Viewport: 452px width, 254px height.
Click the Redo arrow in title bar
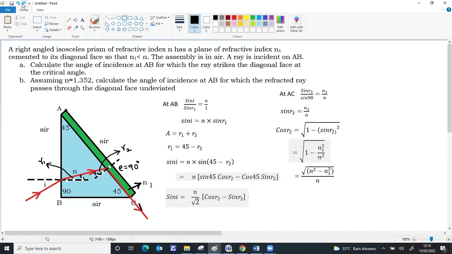23,3
